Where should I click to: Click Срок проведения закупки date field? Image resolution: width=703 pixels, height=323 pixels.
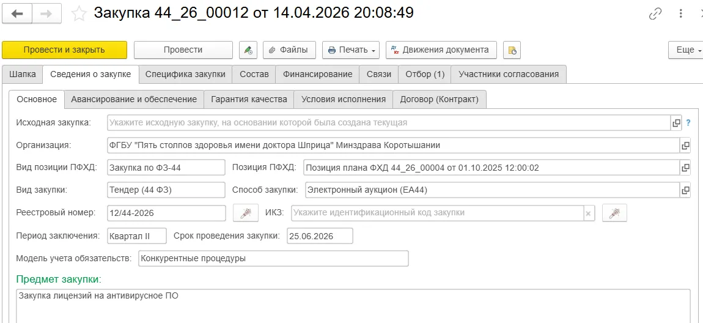pos(320,236)
